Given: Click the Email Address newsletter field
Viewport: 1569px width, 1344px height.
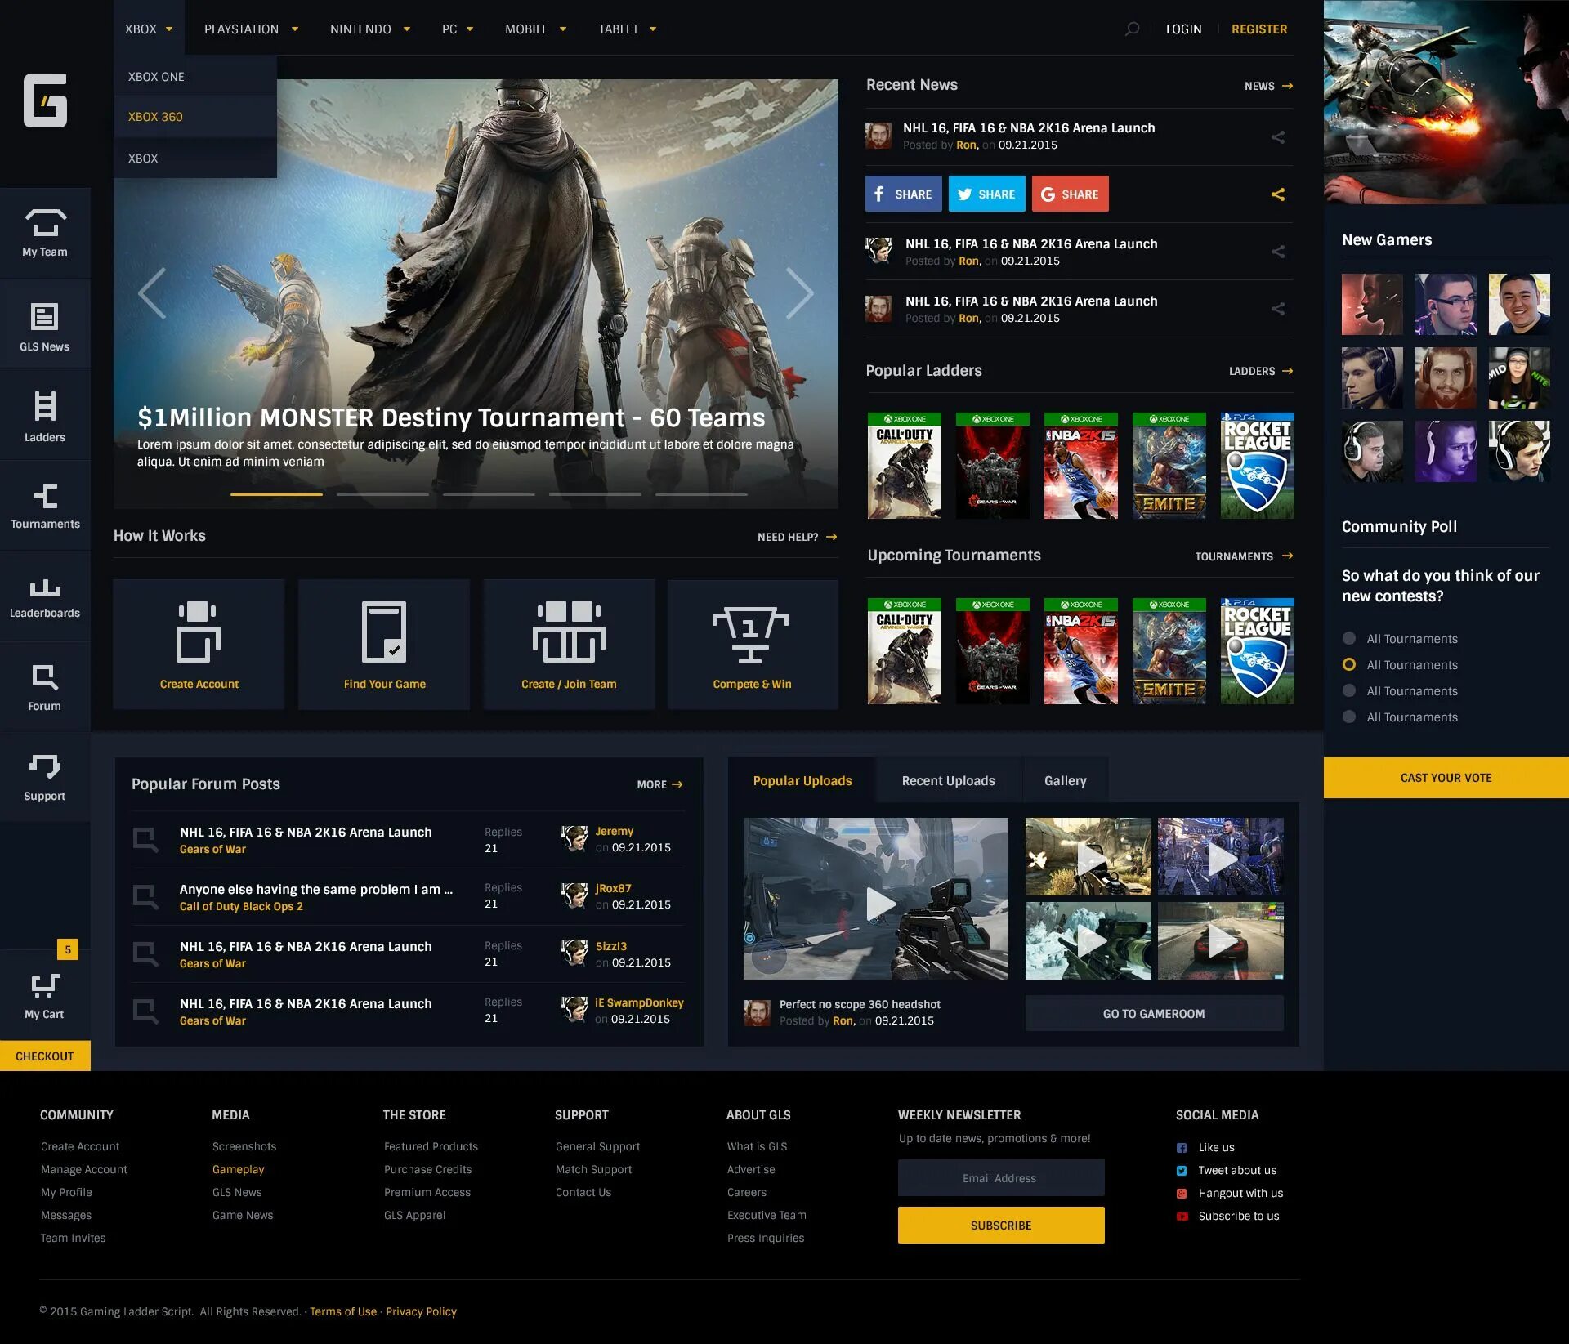Looking at the screenshot, I should tap(1000, 1178).
